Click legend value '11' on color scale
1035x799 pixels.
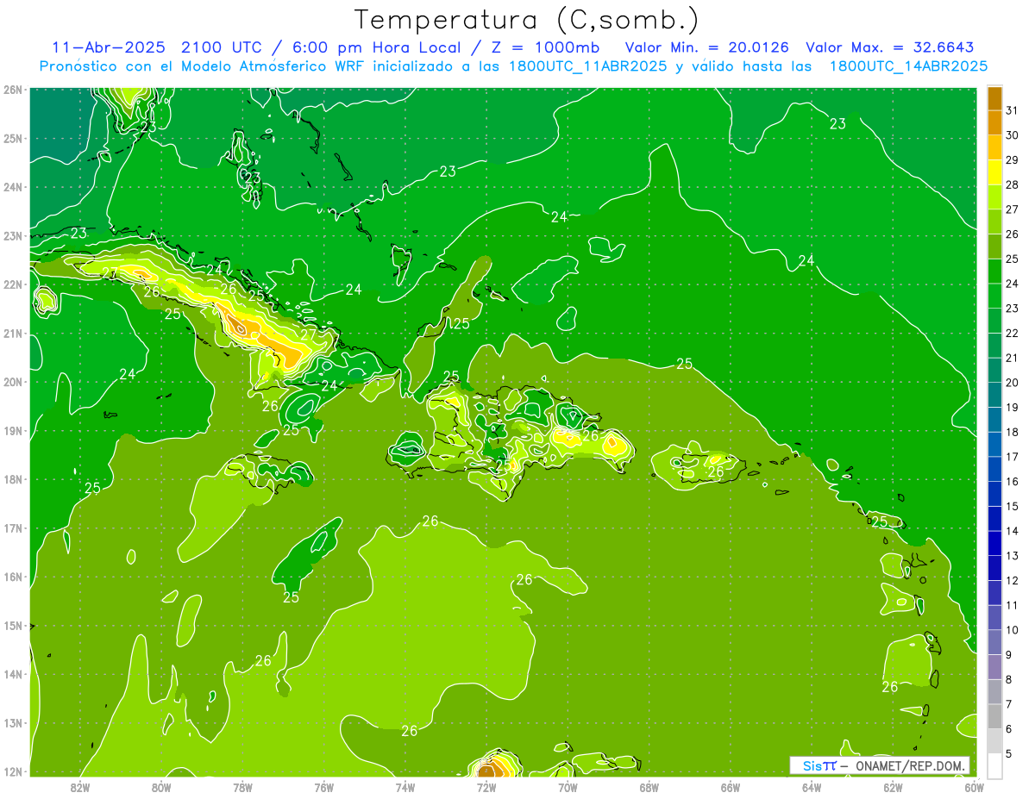click(x=1013, y=605)
